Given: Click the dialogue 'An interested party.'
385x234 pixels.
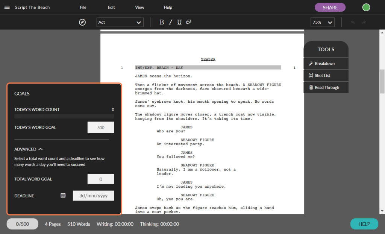Looking at the screenshot, I should tap(180, 144).
